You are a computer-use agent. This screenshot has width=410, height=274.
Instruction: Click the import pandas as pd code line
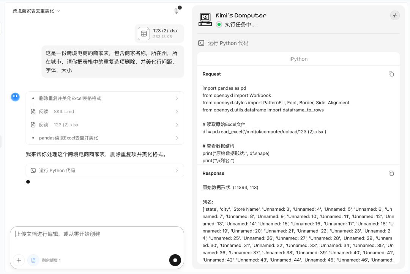224,88
